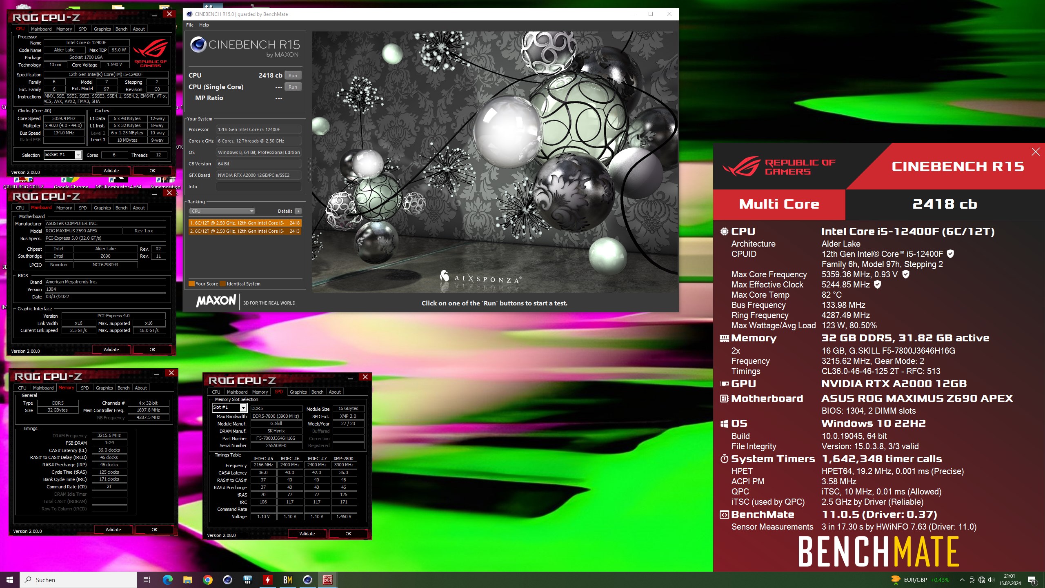This screenshot has width=1045, height=588.
Task: Click the verified shield next to CPUID value
Action: tap(950, 254)
